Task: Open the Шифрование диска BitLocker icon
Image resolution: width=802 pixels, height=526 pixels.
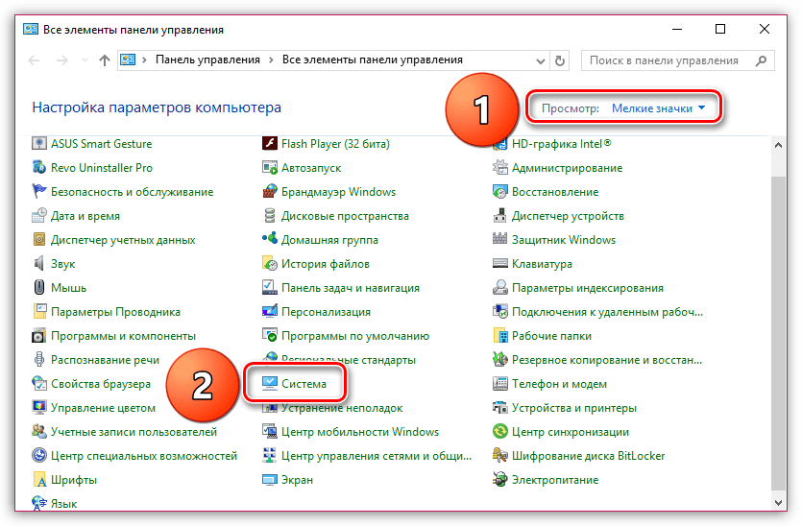Action: [x=499, y=456]
